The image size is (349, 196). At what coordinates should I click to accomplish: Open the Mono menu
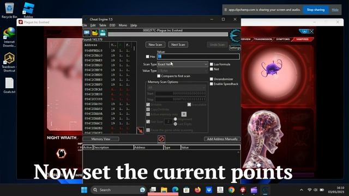[123, 26]
